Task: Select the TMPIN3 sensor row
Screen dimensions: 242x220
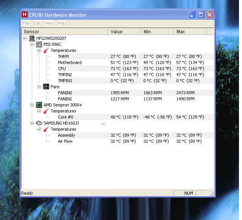Action: 135,81
